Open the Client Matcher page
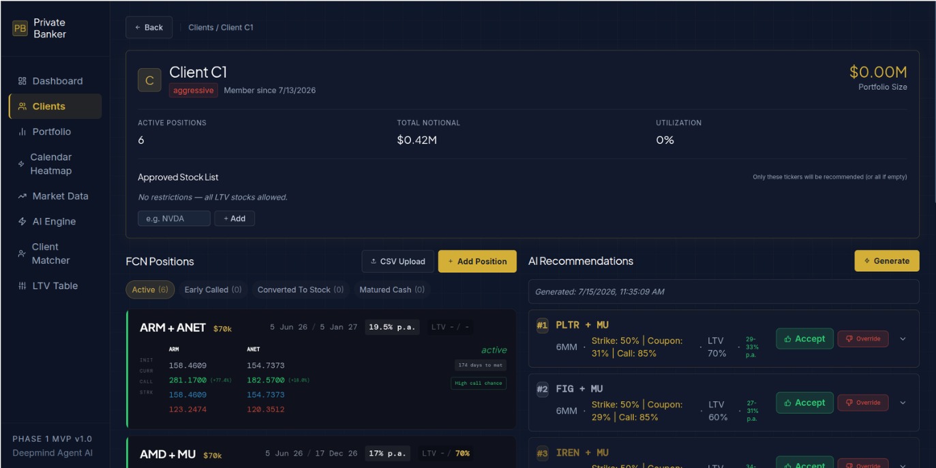Image resolution: width=936 pixels, height=468 pixels. point(55,253)
